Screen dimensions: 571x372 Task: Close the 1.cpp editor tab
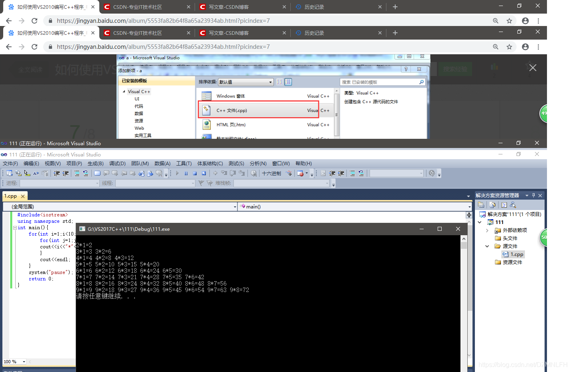(x=23, y=196)
